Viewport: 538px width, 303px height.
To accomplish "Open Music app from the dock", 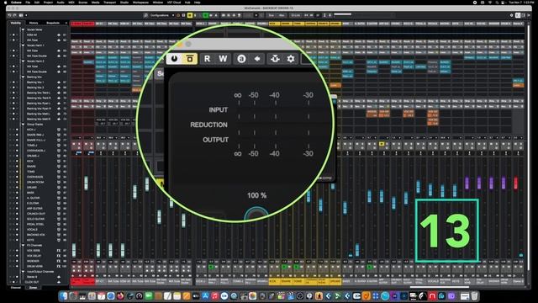I will pos(215,295).
